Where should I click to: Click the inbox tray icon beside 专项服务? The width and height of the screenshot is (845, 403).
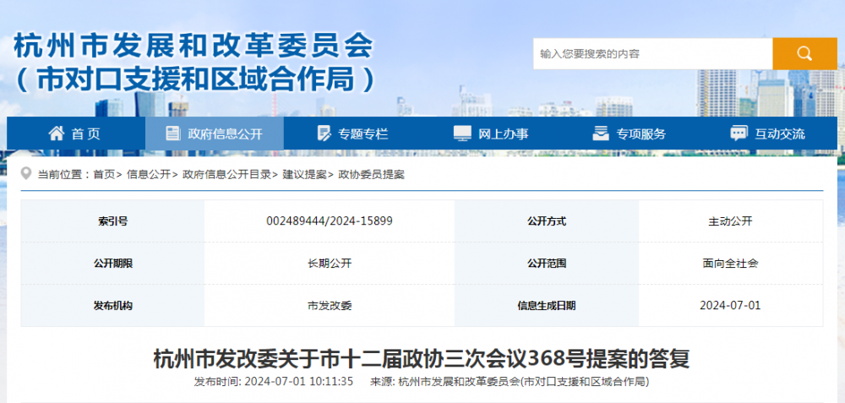[x=601, y=133]
